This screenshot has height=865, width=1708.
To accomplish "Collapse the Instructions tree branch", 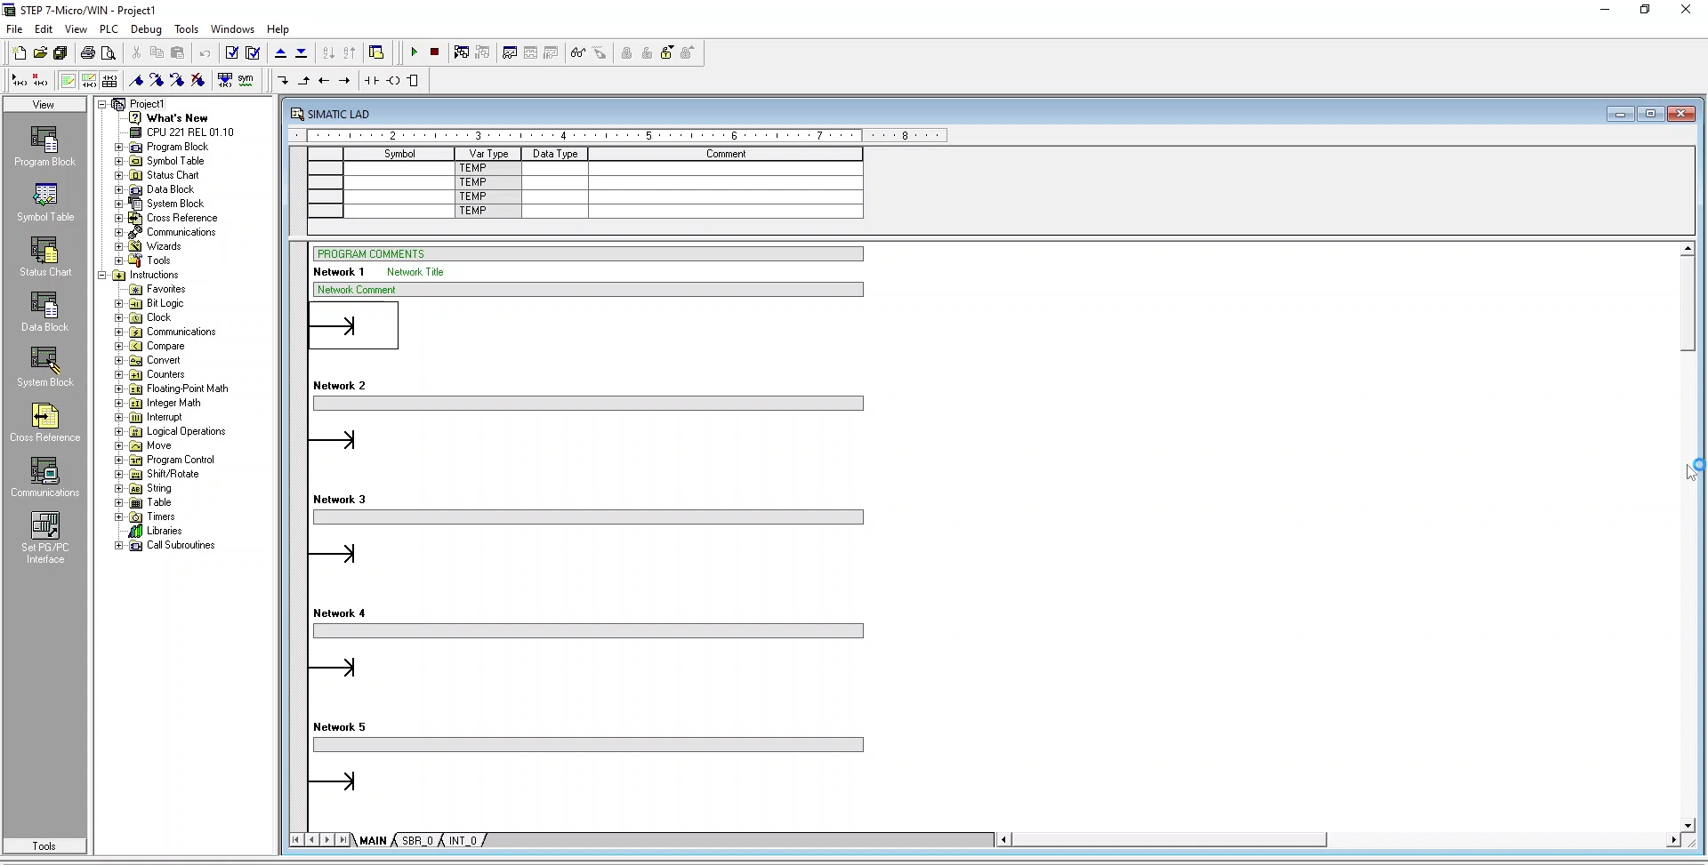I will coord(102,275).
